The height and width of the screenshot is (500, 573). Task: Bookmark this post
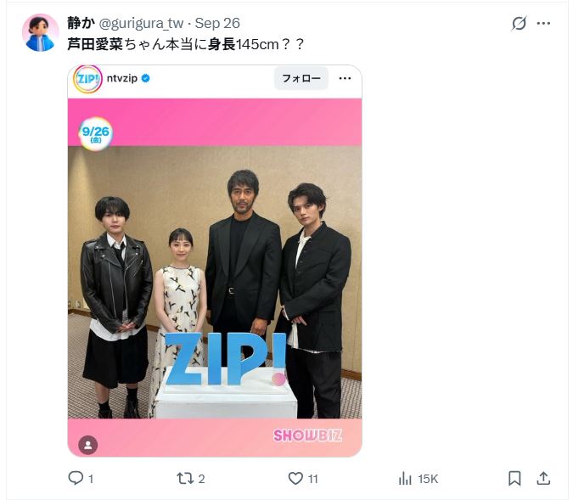pos(514,479)
